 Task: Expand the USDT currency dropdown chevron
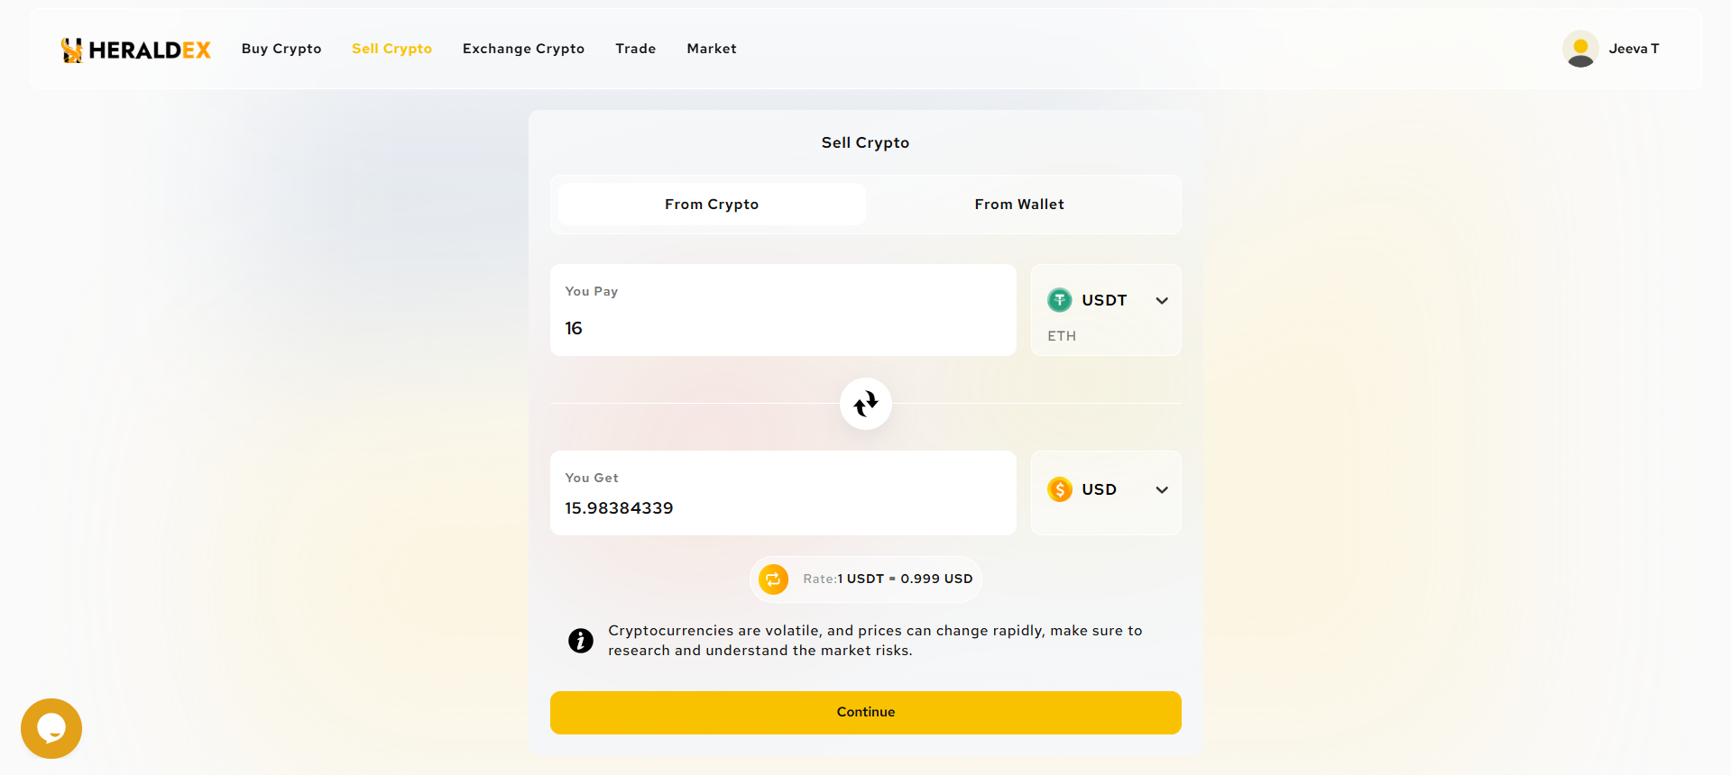coord(1162,301)
